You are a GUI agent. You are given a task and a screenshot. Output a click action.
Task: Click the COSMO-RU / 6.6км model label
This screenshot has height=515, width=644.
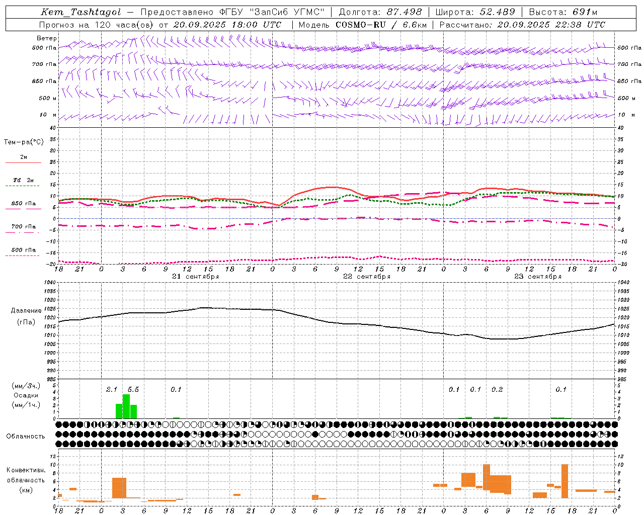(x=381, y=25)
